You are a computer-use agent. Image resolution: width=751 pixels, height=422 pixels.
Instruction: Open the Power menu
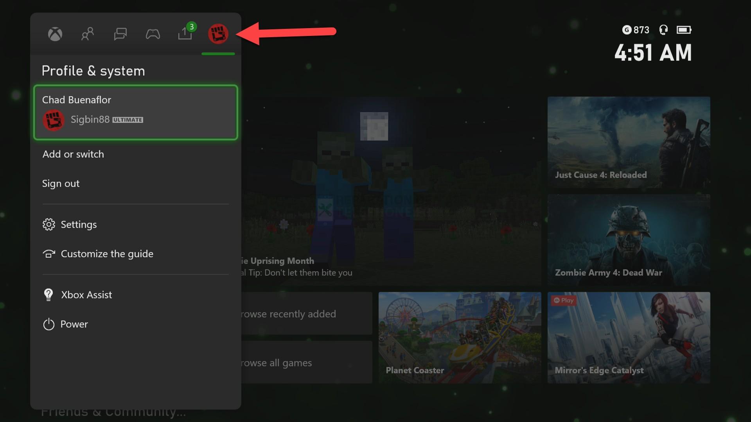(x=136, y=324)
